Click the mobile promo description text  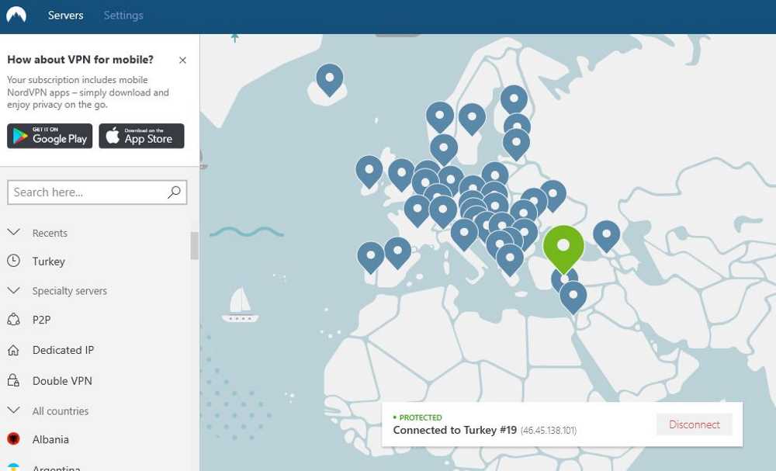pos(88,92)
